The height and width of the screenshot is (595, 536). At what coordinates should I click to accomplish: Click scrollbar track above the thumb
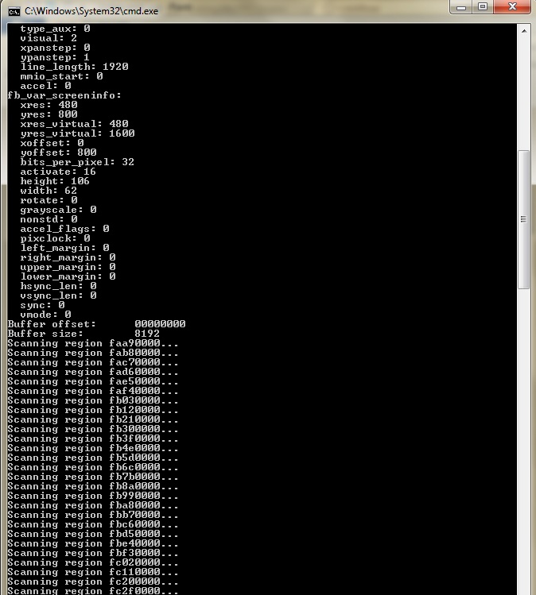tap(524, 94)
